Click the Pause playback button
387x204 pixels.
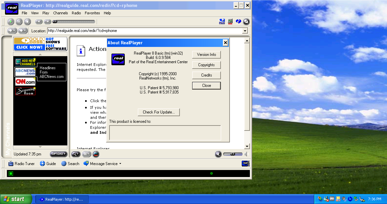19,22
